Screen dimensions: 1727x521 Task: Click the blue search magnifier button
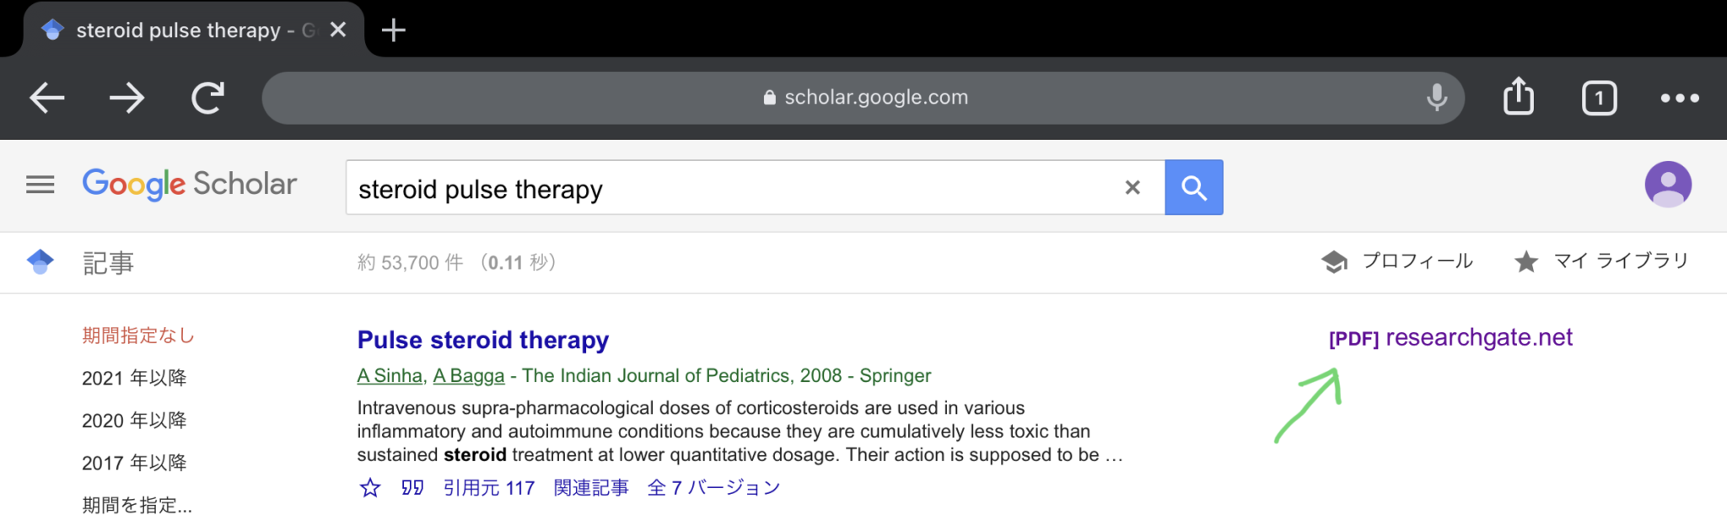(x=1193, y=187)
